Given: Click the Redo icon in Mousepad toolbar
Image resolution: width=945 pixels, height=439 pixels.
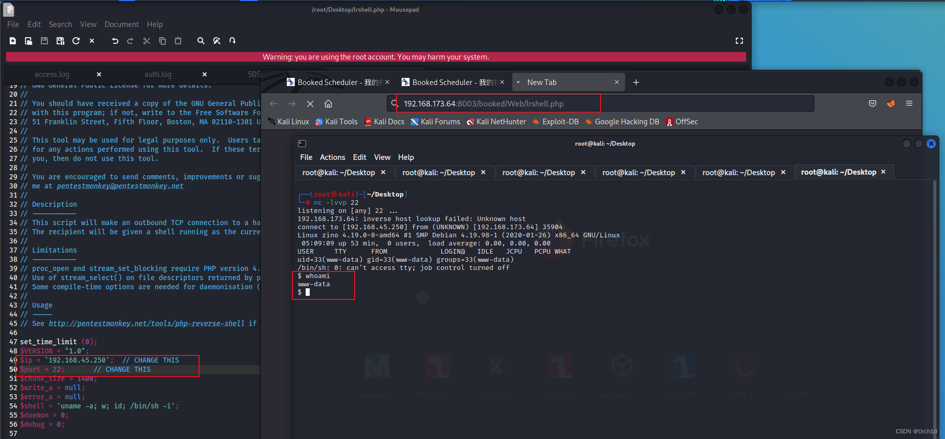Looking at the screenshot, I should tap(130, 41).
